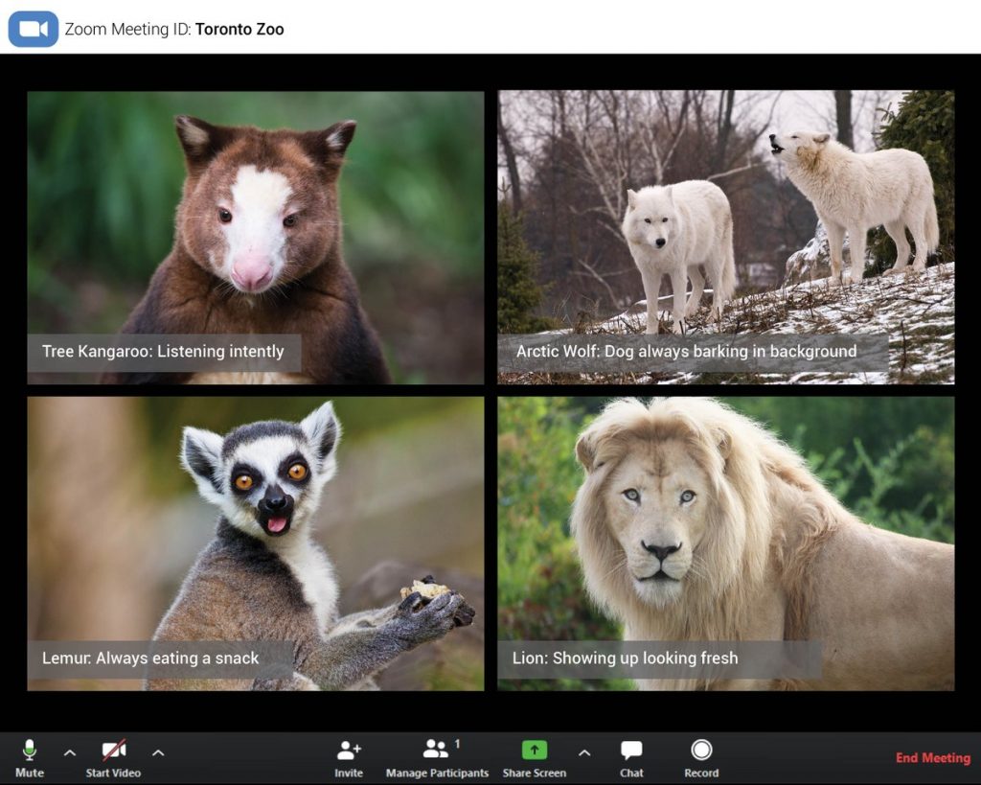The image size is (981, 785).
Task: Click the 'Lemur: Always eating a snack' label
Action: coord(150,658)
